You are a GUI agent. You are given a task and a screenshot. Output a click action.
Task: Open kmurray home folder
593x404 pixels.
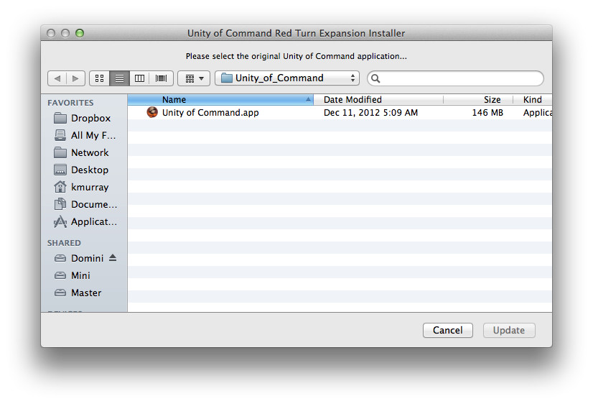click(84, 187)
